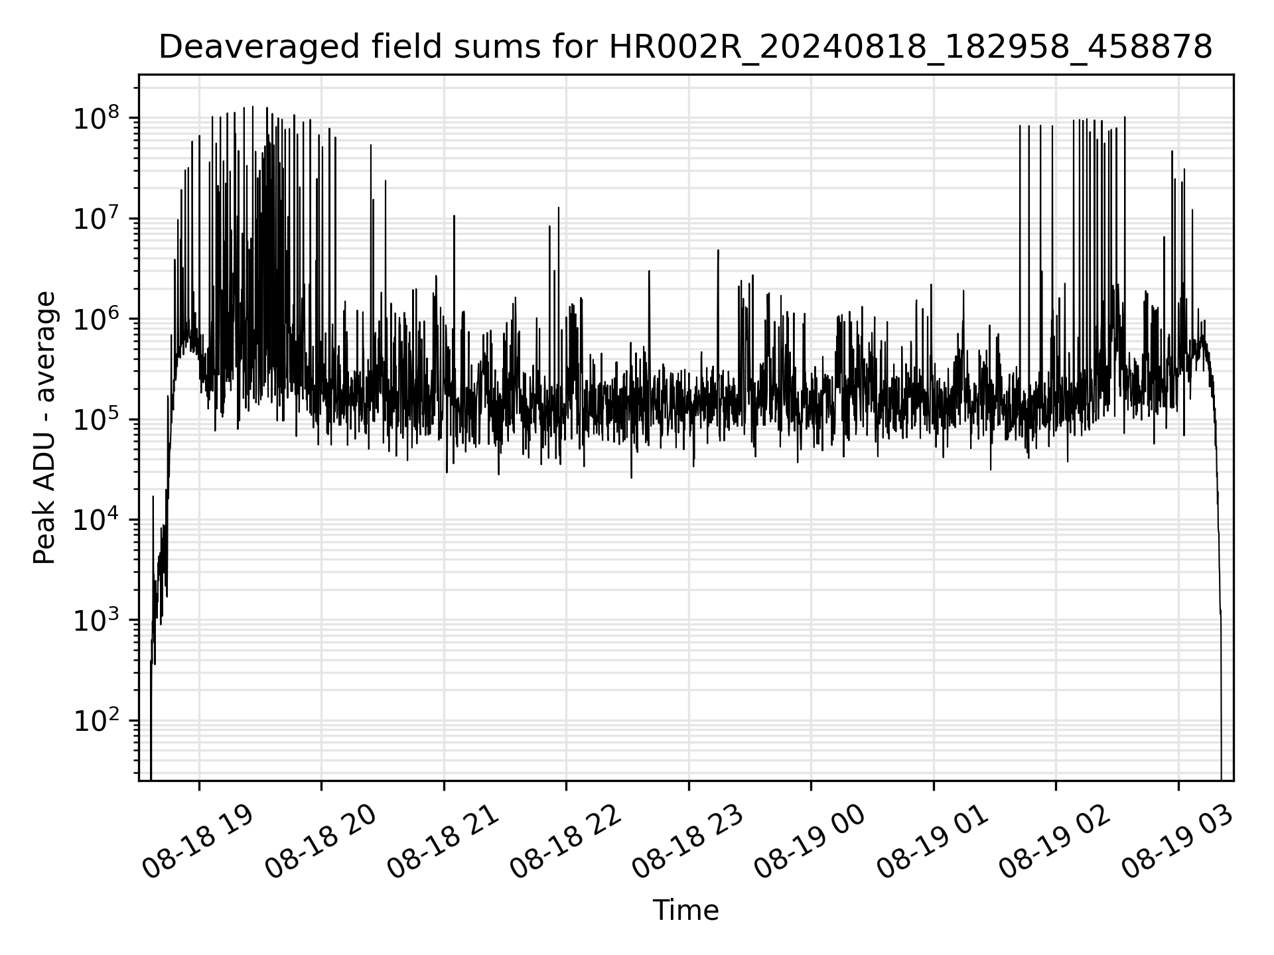The height and width of the screenshot is (955, 1274).
Task: Click the y-axis label Peak ADU - average
Action: tap(44, 428)
